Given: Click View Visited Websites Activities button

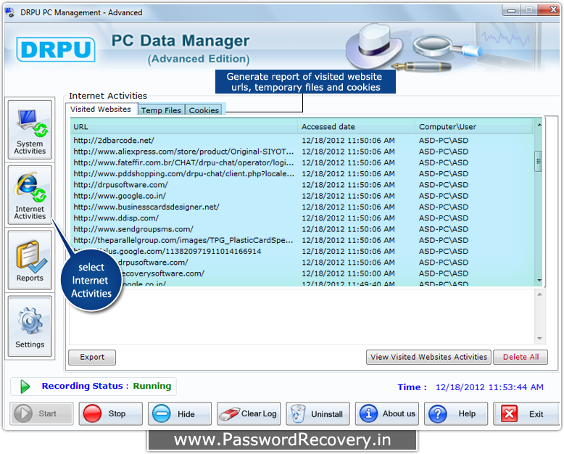Looking at the screenshot, I should point(428,358).
